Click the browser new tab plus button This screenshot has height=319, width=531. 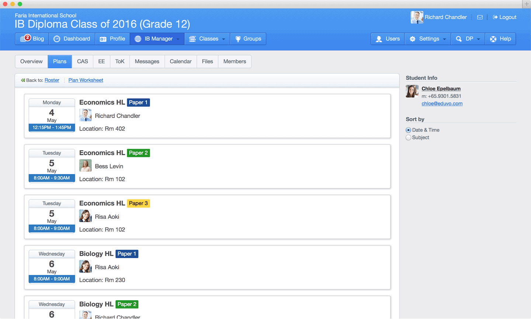point(527,4)
